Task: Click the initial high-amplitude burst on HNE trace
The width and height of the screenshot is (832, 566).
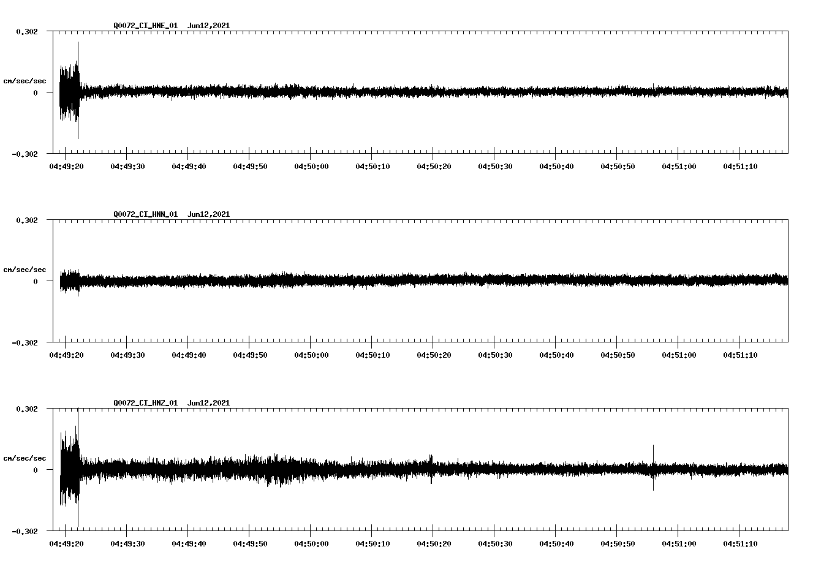Action: [x=70, y=92]
